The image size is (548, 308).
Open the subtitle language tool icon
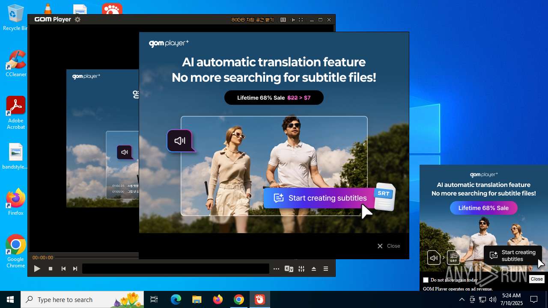289,269
